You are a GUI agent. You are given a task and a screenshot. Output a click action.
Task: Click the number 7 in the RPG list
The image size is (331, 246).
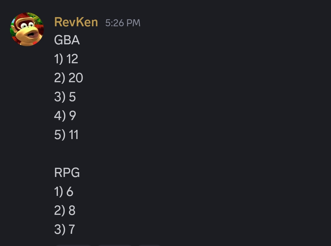[72, 229]
